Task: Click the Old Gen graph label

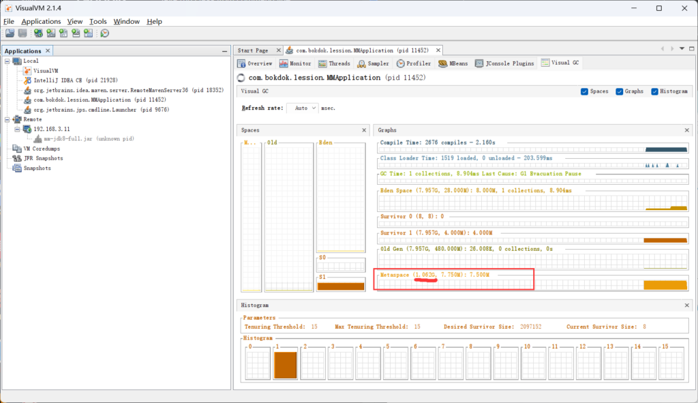Action: point(466,249)
